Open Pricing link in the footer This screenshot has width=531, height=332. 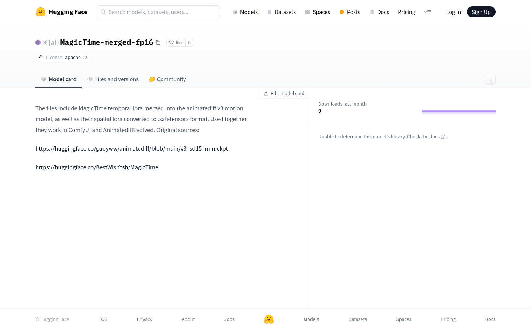(448, 319)
